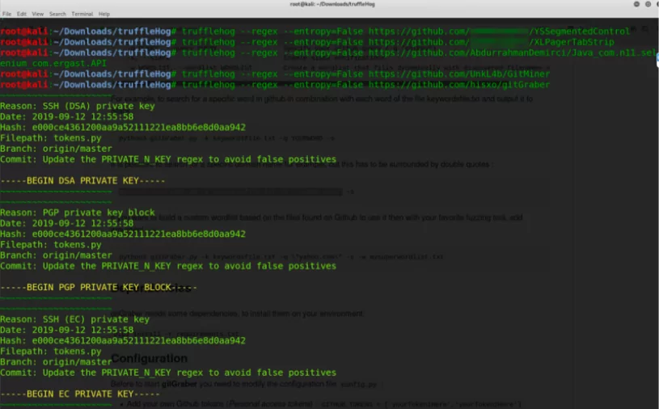This screenshot has height=409, width=659.
Task: Click the window title root@kali text
Action: [332, 4]
